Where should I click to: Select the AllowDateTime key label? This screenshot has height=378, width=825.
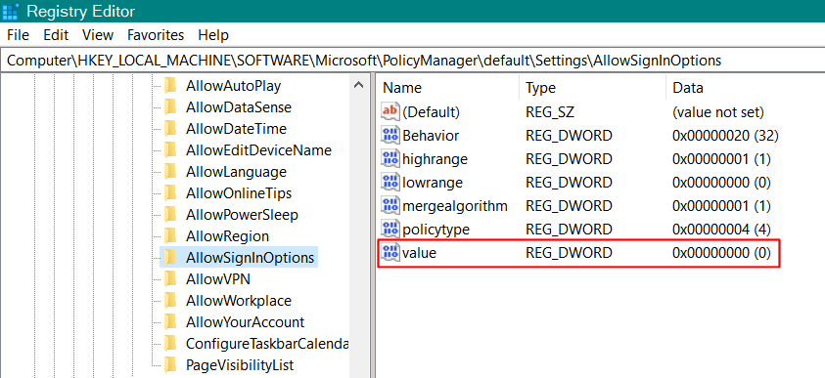coord(236,129)
